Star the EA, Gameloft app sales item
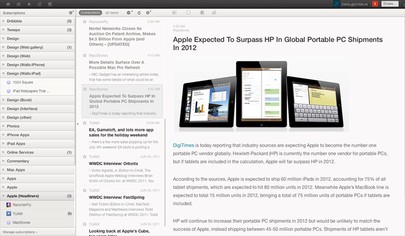Viewport: 405px width, 236px height. (85, 123)
